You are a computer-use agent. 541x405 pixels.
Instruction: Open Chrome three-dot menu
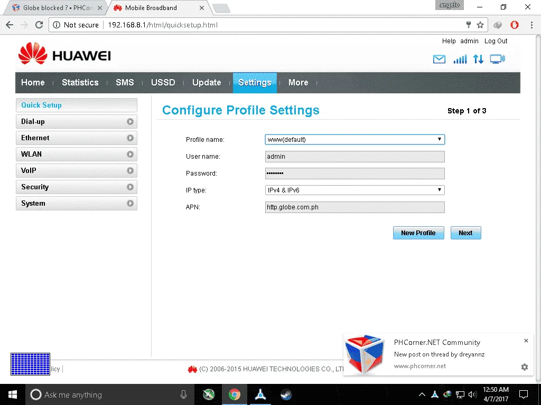[x=531, y=25]
